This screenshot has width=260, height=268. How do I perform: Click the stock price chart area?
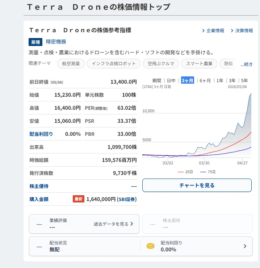point(197,125)
